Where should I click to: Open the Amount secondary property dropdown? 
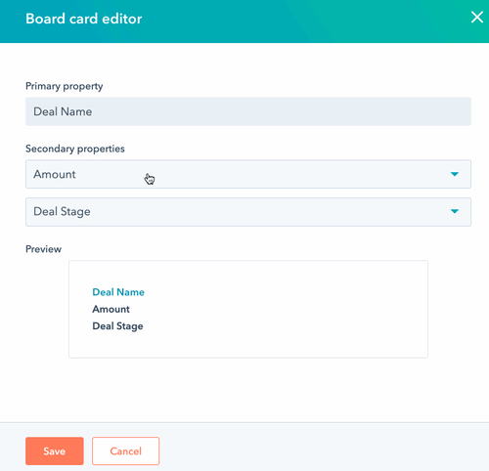[x=248, y=174]
